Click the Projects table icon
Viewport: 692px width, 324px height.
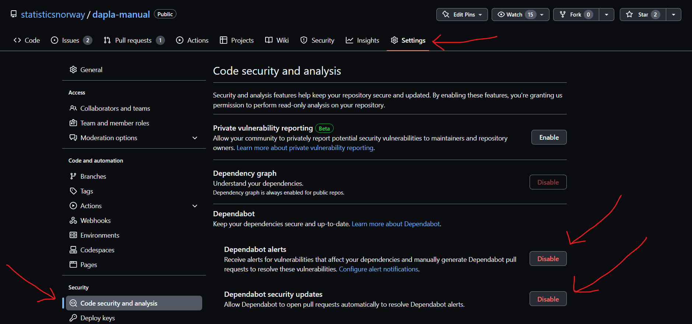coord(224,40)
